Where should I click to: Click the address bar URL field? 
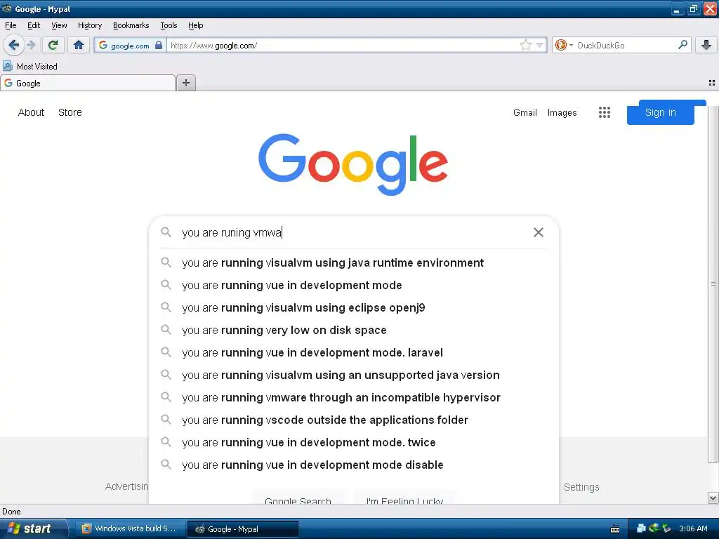[x=342, y=45]
